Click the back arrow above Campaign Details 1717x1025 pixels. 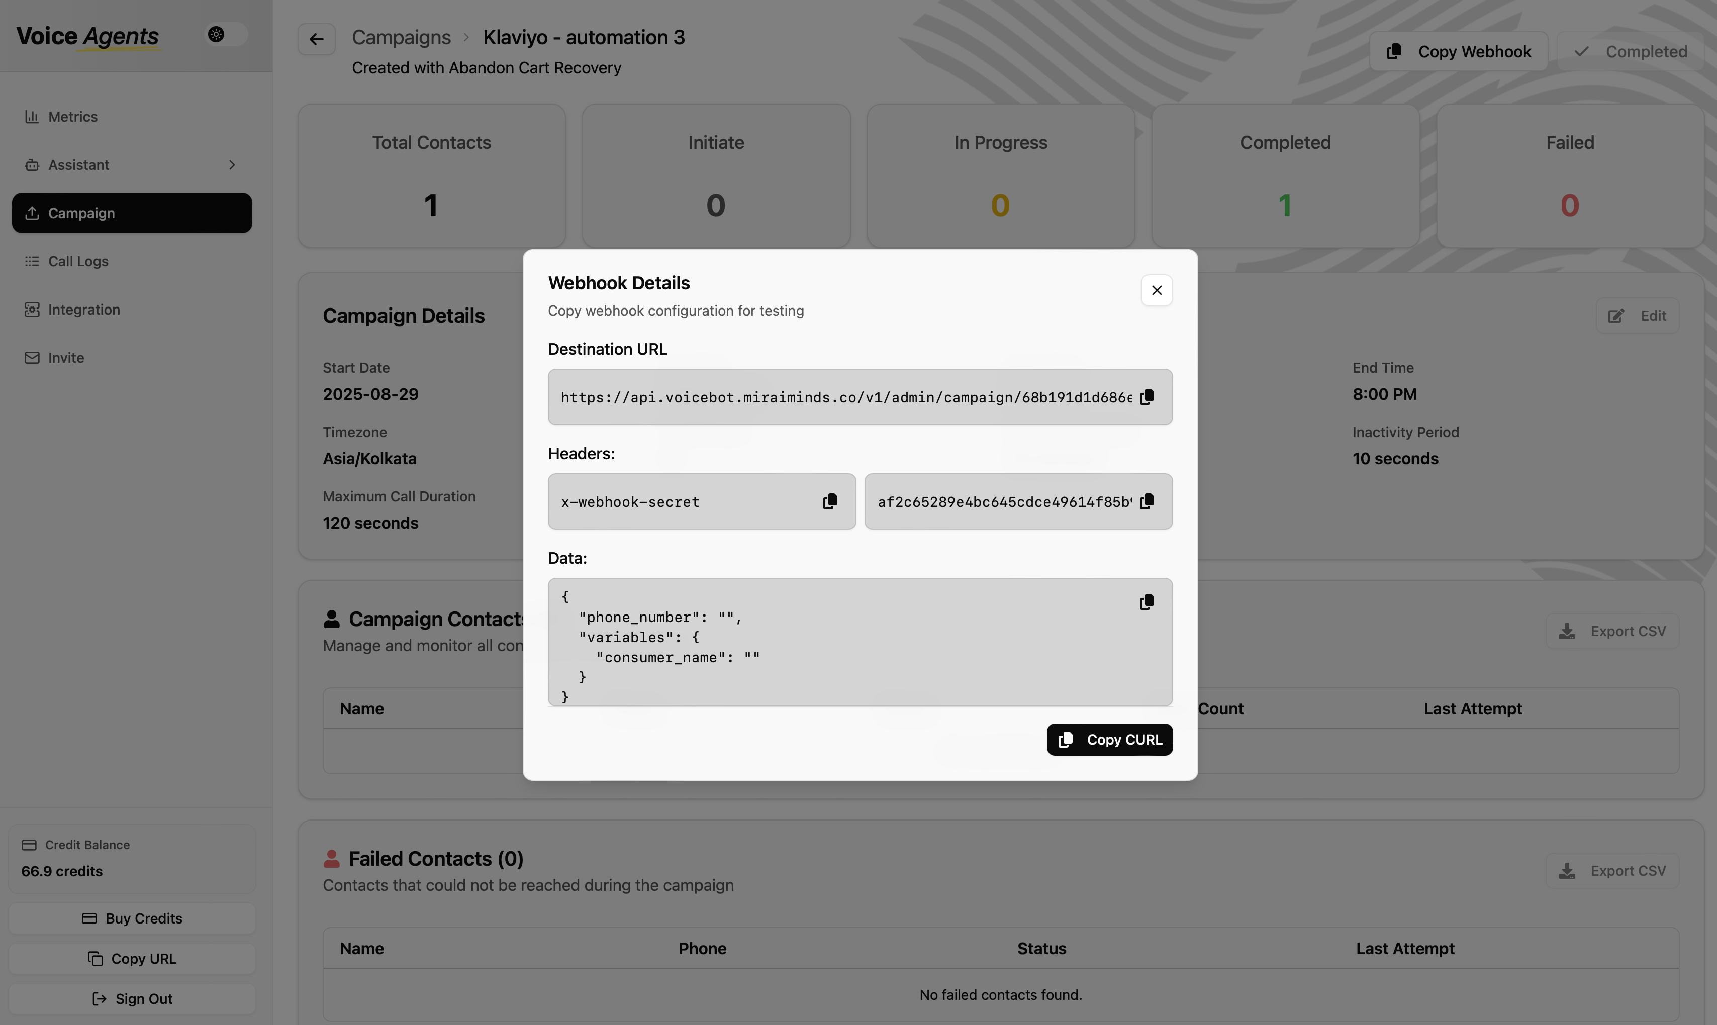(x=317, y=38)
